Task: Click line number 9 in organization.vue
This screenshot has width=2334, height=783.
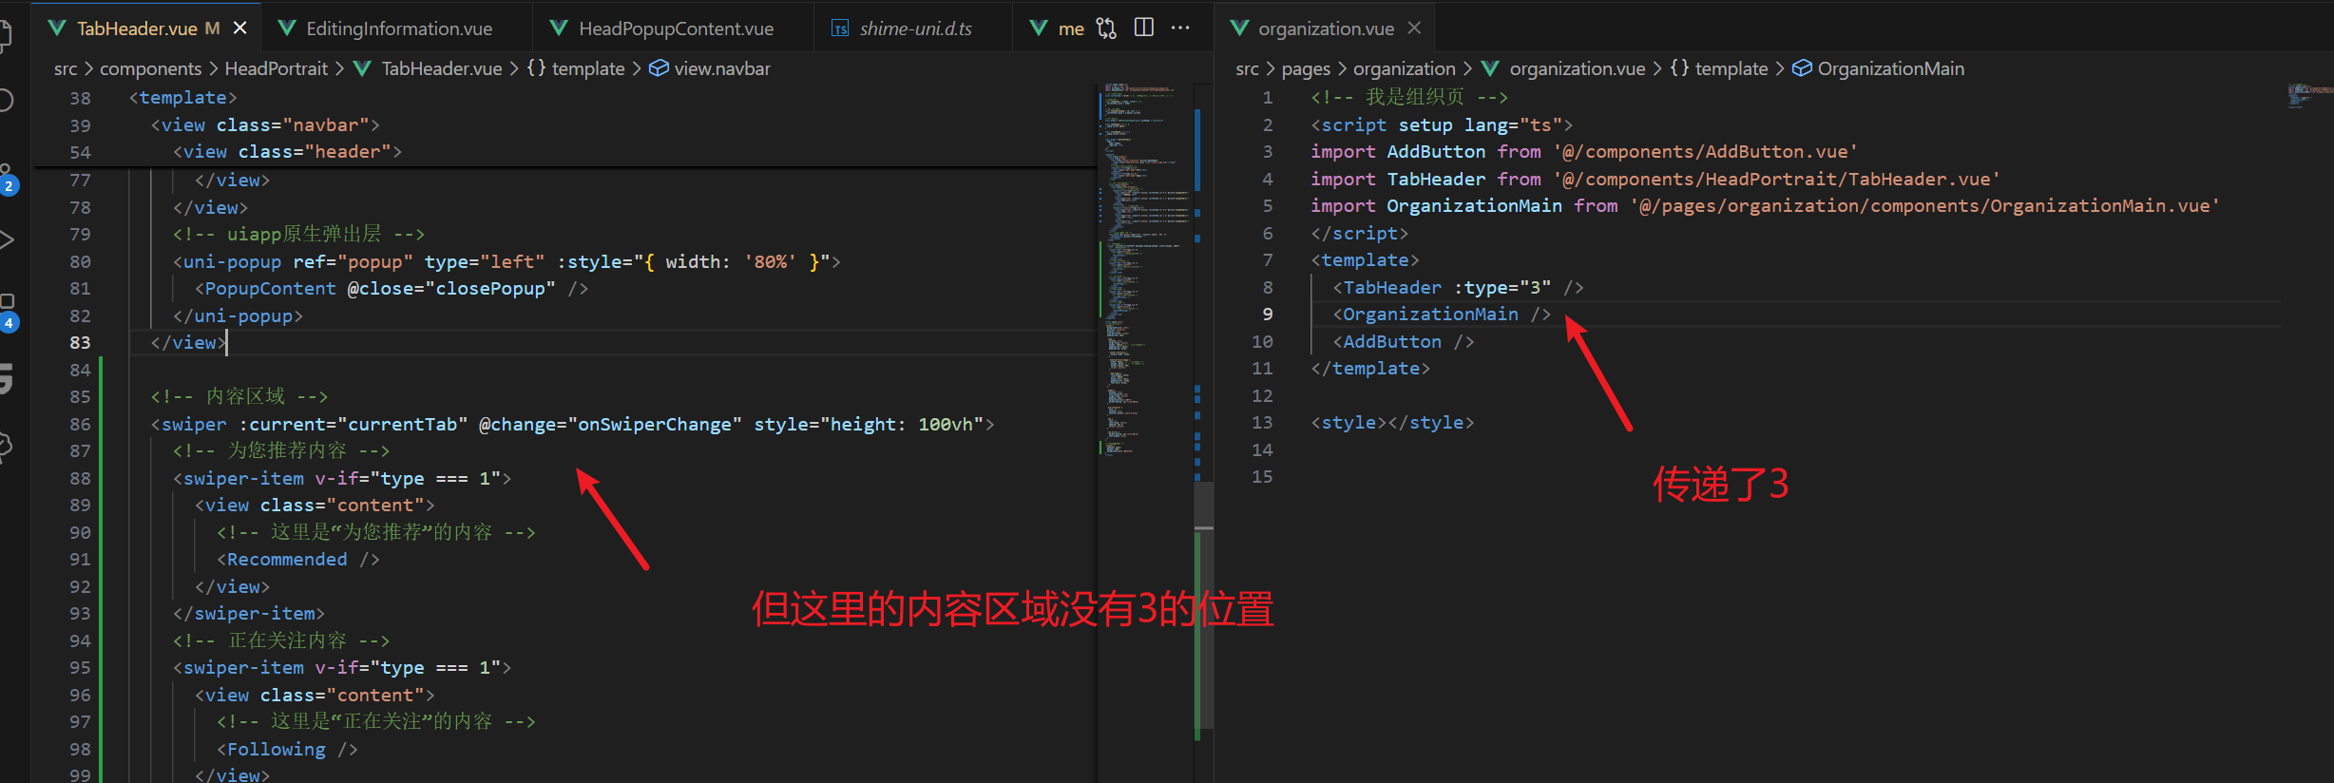Action: click(x=1268, y=315)
